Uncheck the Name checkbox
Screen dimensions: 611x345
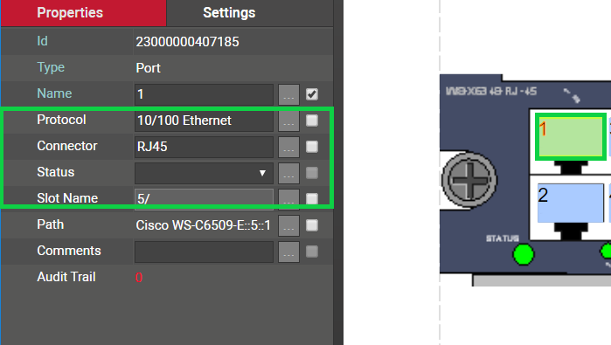(312, 94)
